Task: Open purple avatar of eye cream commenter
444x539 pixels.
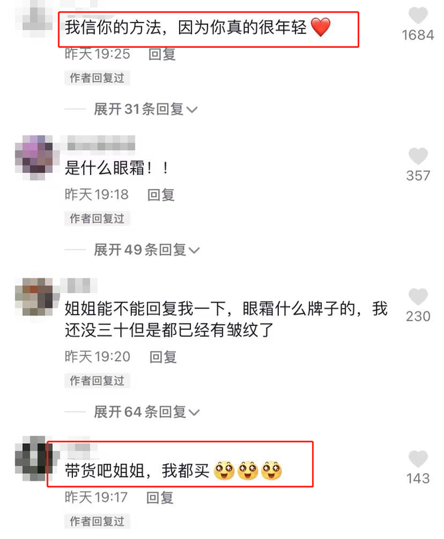Action: [x=34, y=158]
